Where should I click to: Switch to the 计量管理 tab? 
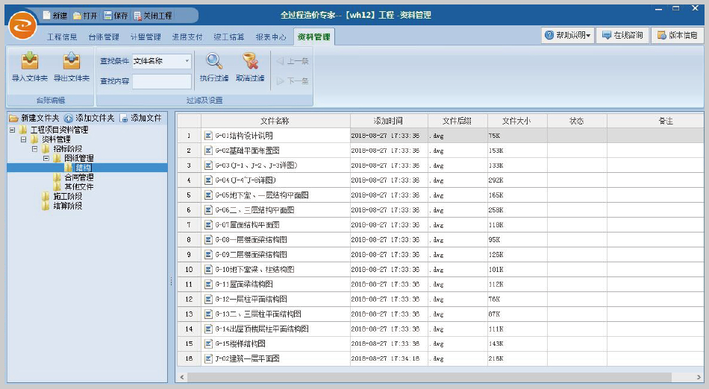(x=145, y=37)
